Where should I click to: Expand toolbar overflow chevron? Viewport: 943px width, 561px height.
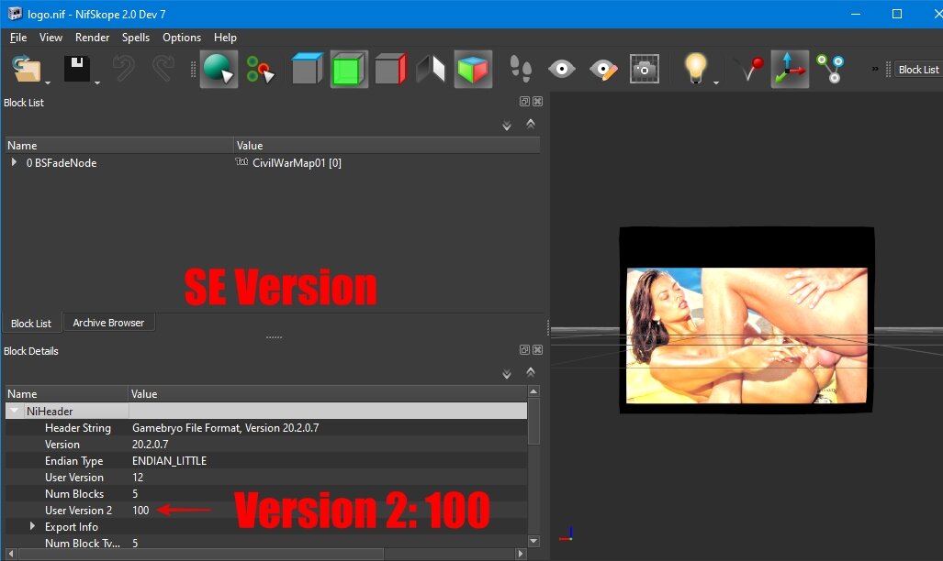click(875, 69)
